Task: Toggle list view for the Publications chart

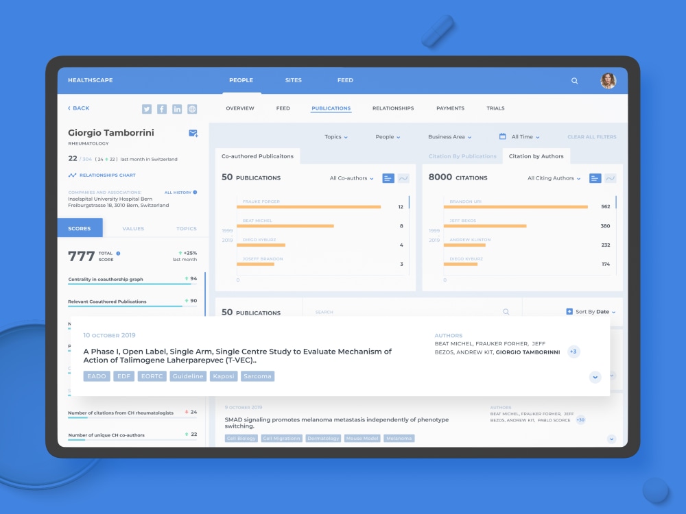Action: point(388,178)
